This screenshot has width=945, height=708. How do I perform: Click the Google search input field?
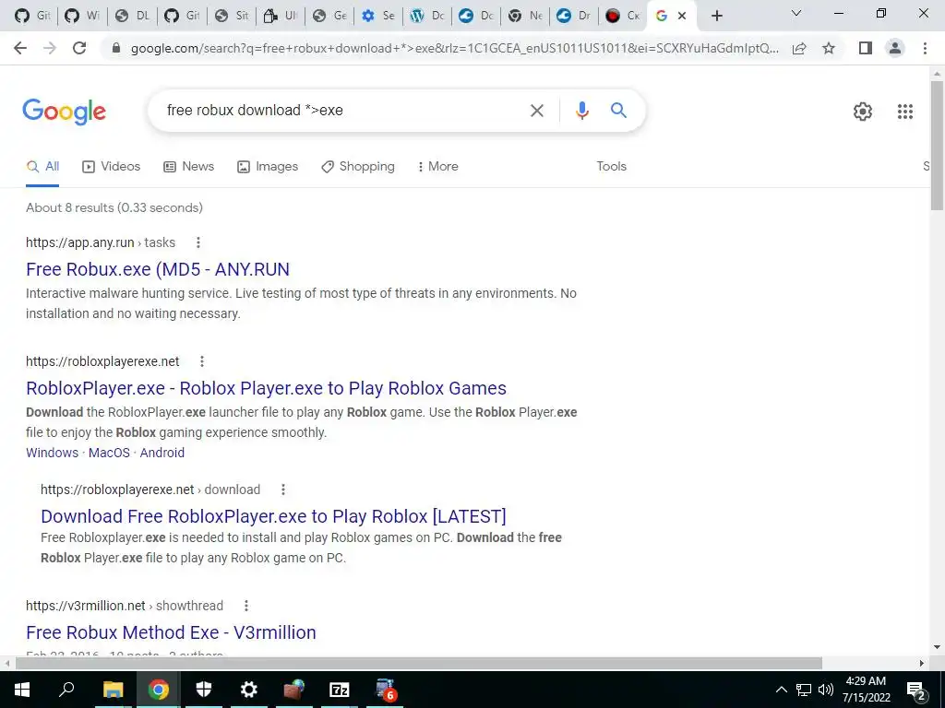tap(343, 111)
